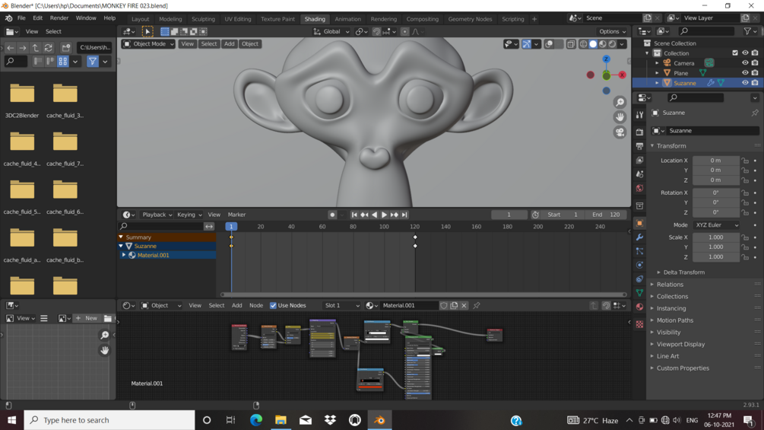This screenshot has width=764, height=430.
Task: Open the Scene properties tab
Action: pyautogui.click(x=640, y=174)
